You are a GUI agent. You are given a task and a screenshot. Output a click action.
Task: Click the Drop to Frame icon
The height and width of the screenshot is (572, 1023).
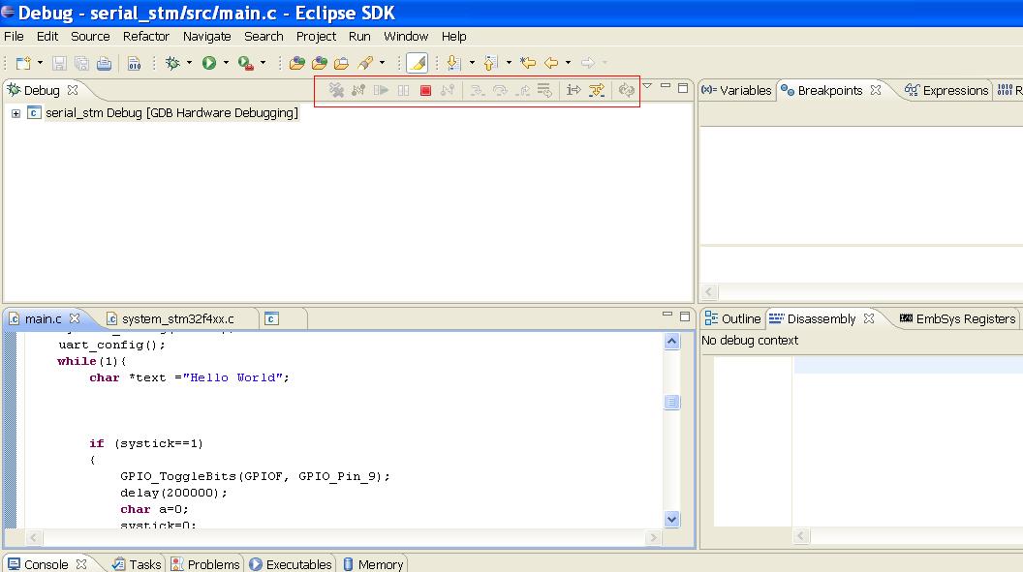coord(544,91)
